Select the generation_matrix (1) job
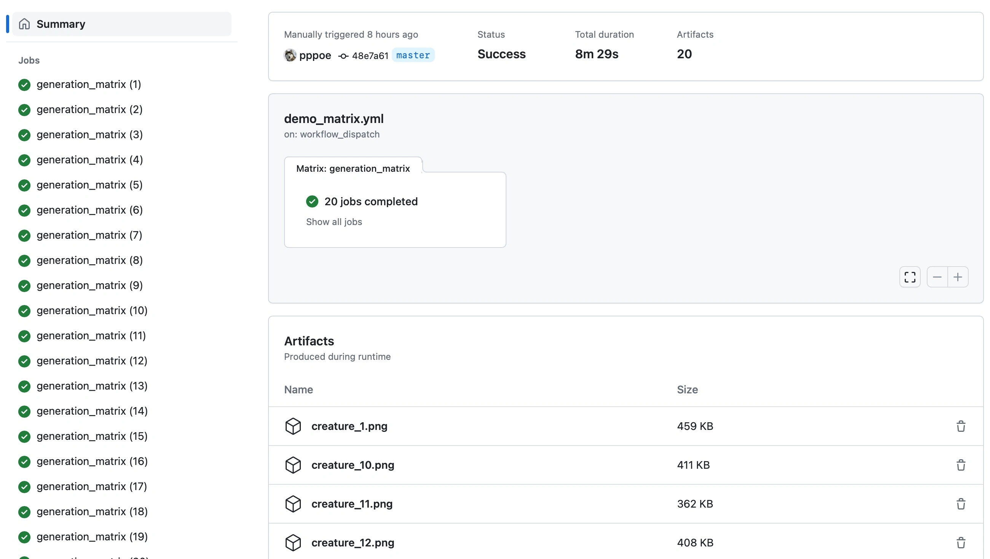Image resolution: width=990 pixels, height=559 pixels. [x=88, y=84]
